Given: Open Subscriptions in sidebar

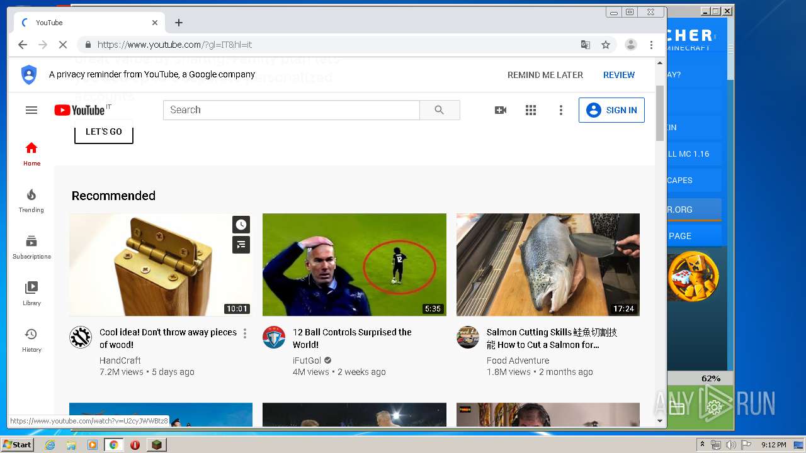Looking at the screenshot, I should (x=31, y=247).
